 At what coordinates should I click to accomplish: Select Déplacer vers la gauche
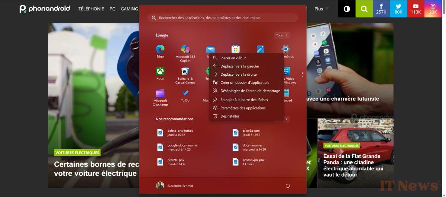click(x=246, y=66)
